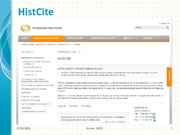
Task: Open the Careers menu item
Action: coord(147,38)
